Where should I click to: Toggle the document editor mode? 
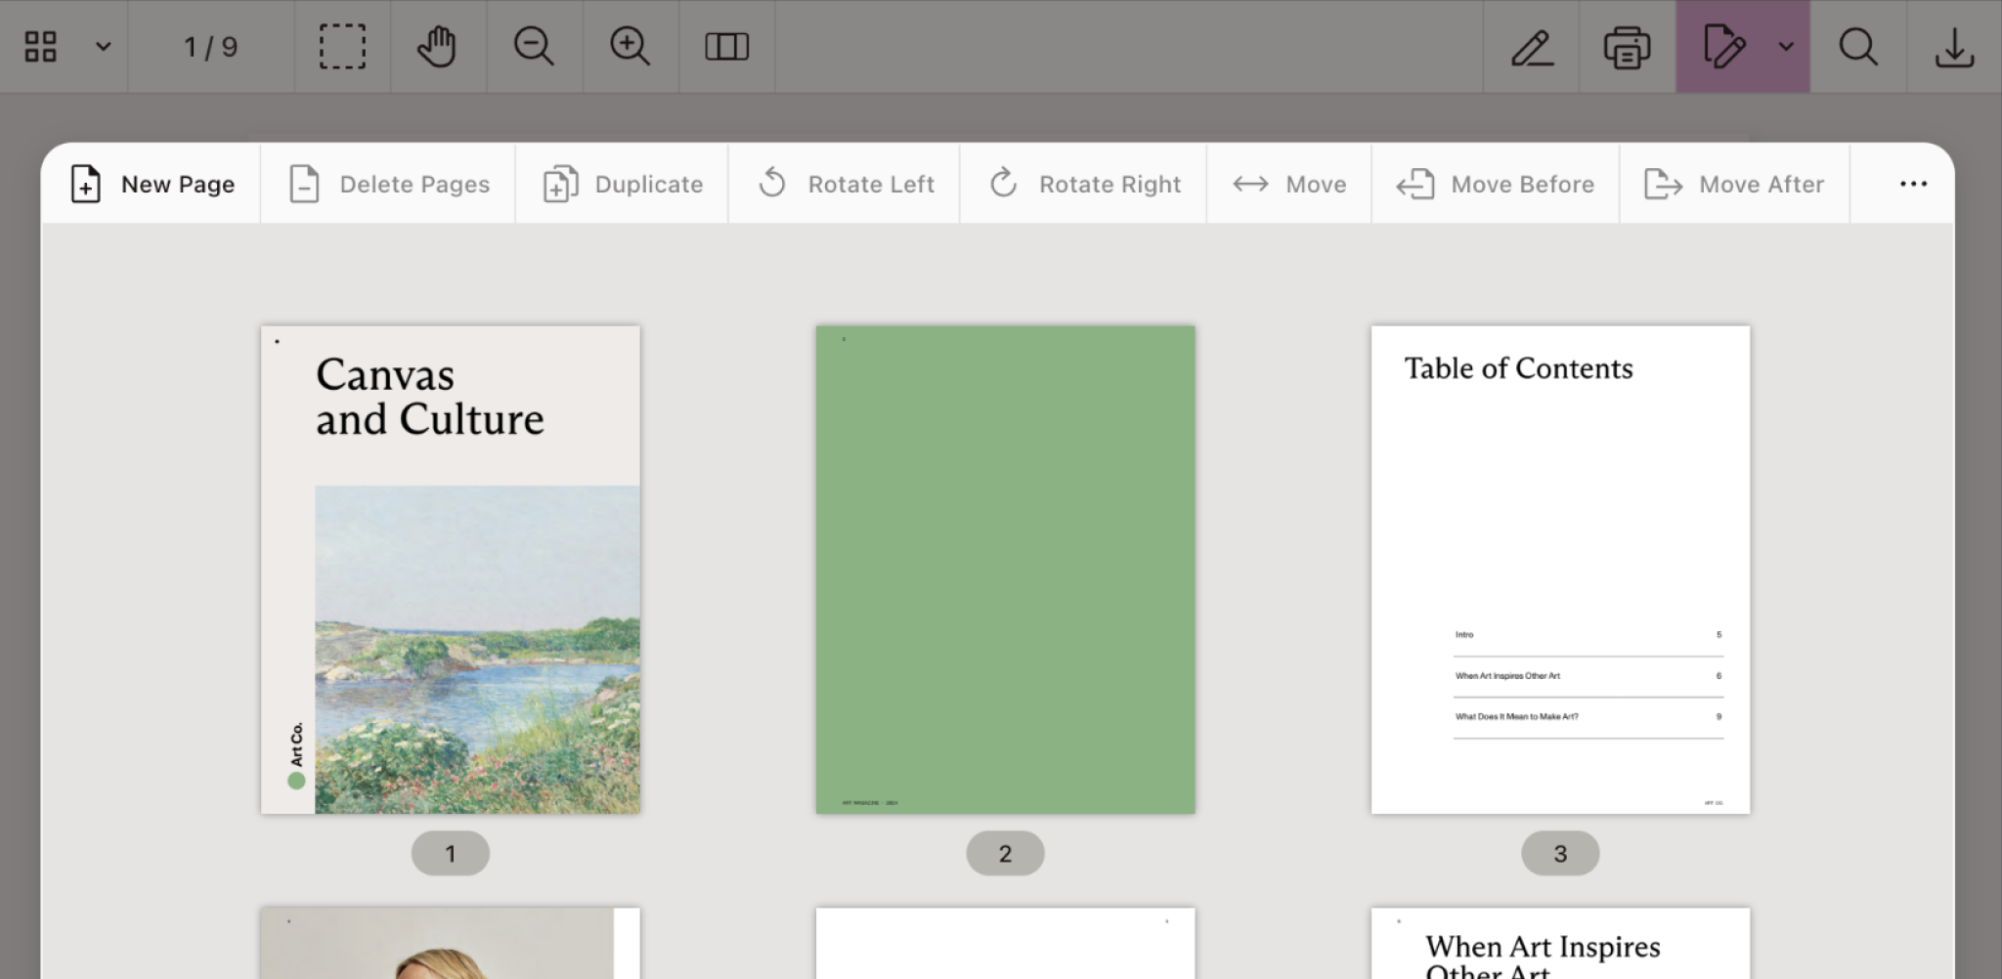(x=1723, y=47)
